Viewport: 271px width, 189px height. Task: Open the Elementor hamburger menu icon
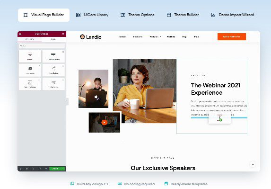coord(20,34)
